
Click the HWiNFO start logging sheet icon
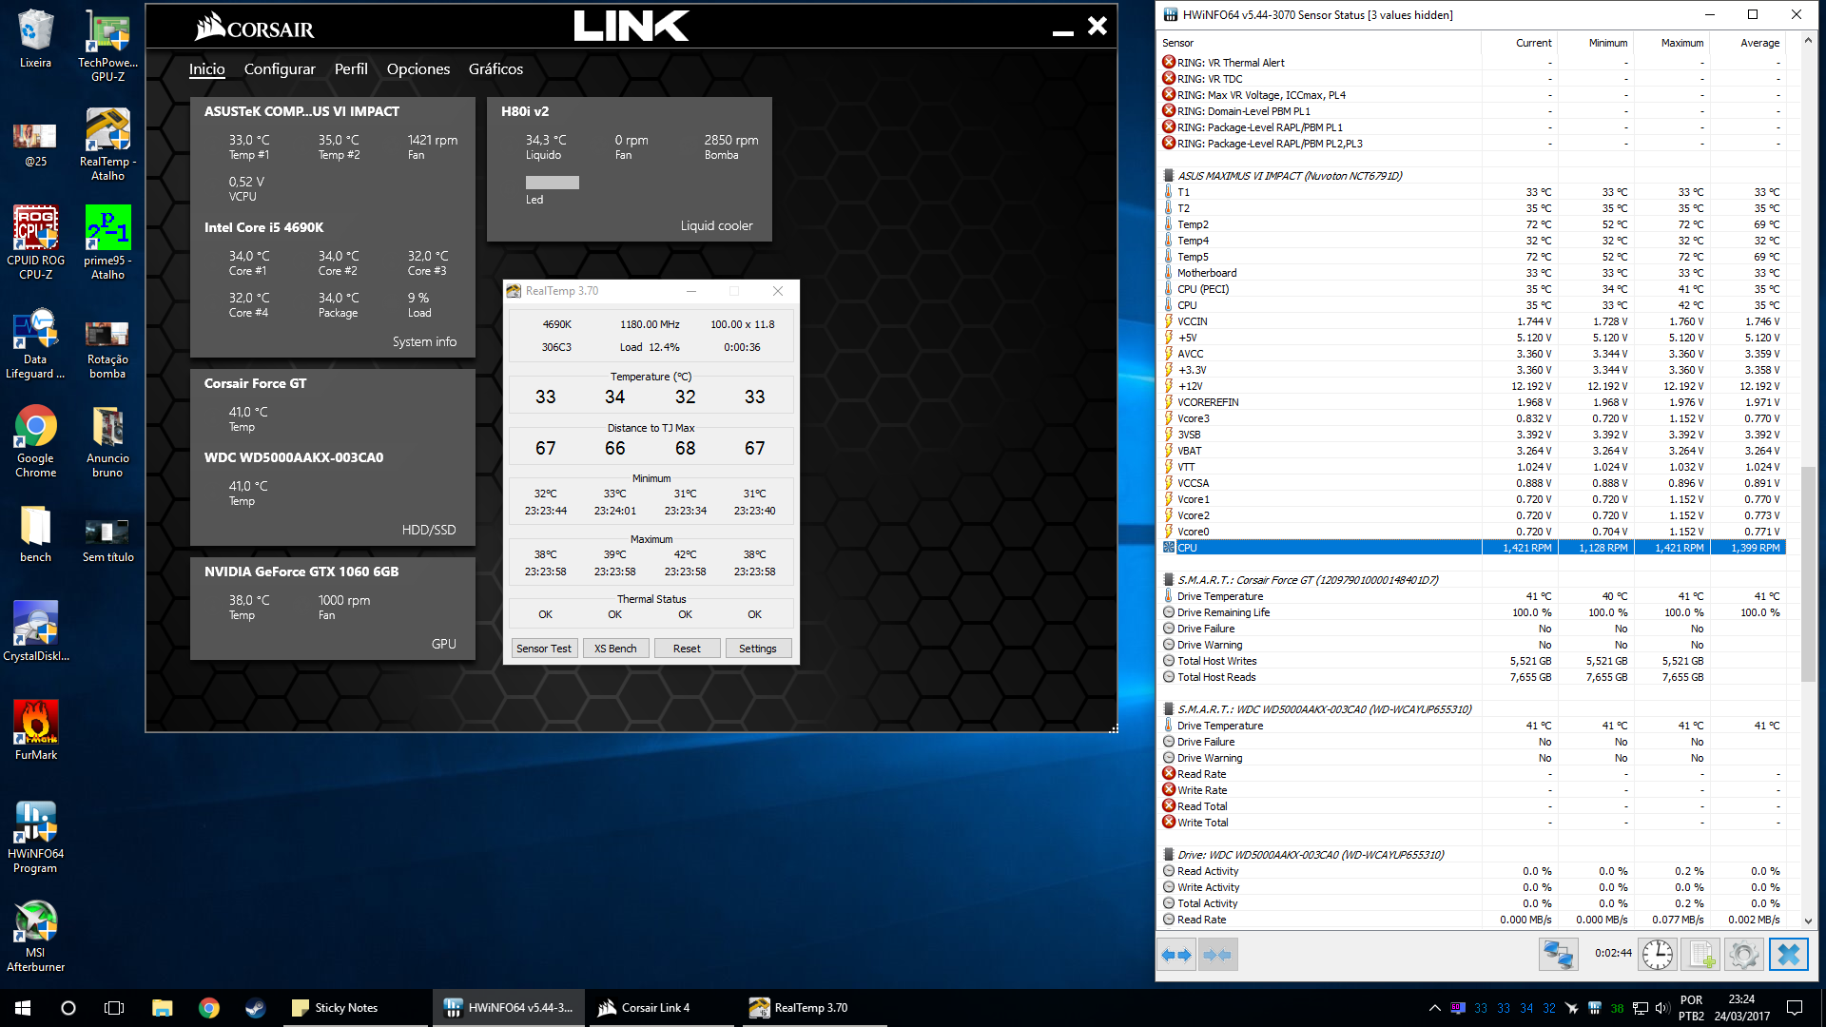point(1700,954)
